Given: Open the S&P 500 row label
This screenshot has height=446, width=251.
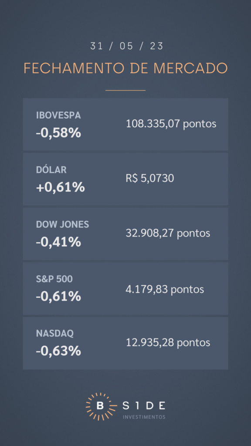Looking at the screenshot, I should click(x=54, y=279).
